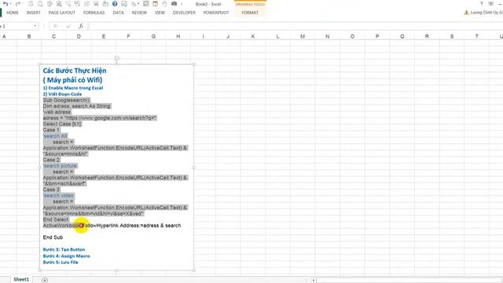This screenshot has width=503, height=283.
Task: Open the DEVELOPER ribbon tab
Action: [x=184, y=13]
